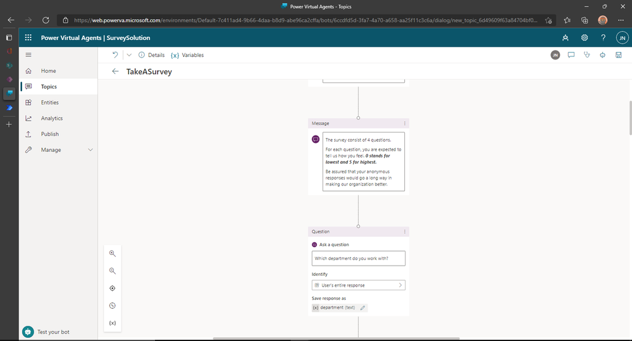The image size is (632, 341).
Task: Open Publish in the sidebar
Action: click(x=58, y=134)
